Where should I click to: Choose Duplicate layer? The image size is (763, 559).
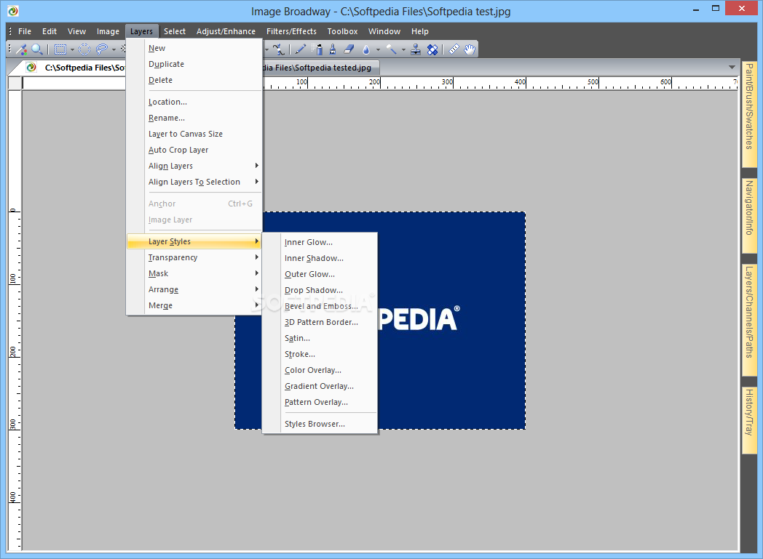(194, 64)
